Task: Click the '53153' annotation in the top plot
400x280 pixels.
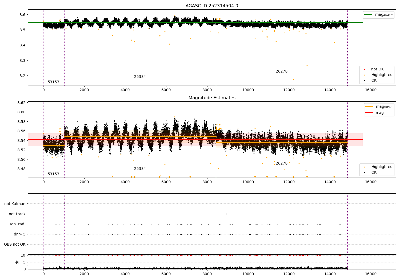Action: [53, 82]
